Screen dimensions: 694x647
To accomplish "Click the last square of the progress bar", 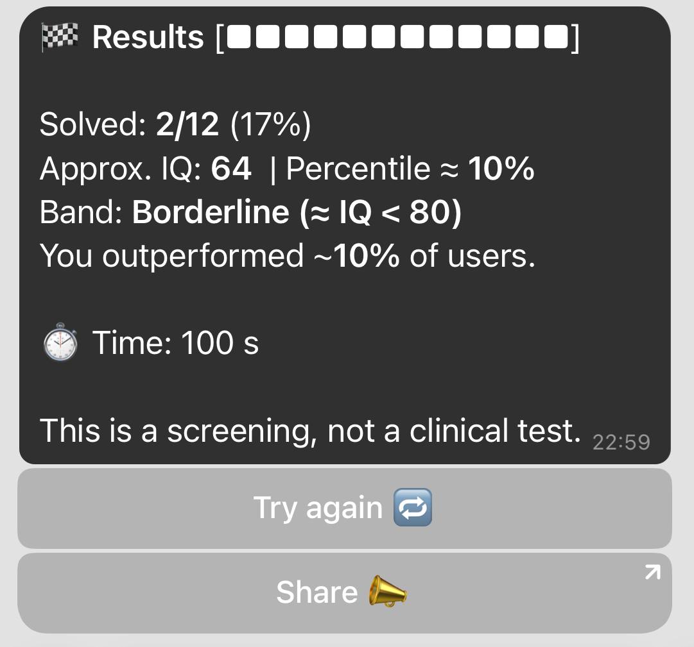I will 556,38.
